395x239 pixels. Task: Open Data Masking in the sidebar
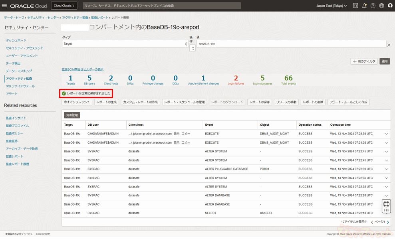click(x=19, y=71)
